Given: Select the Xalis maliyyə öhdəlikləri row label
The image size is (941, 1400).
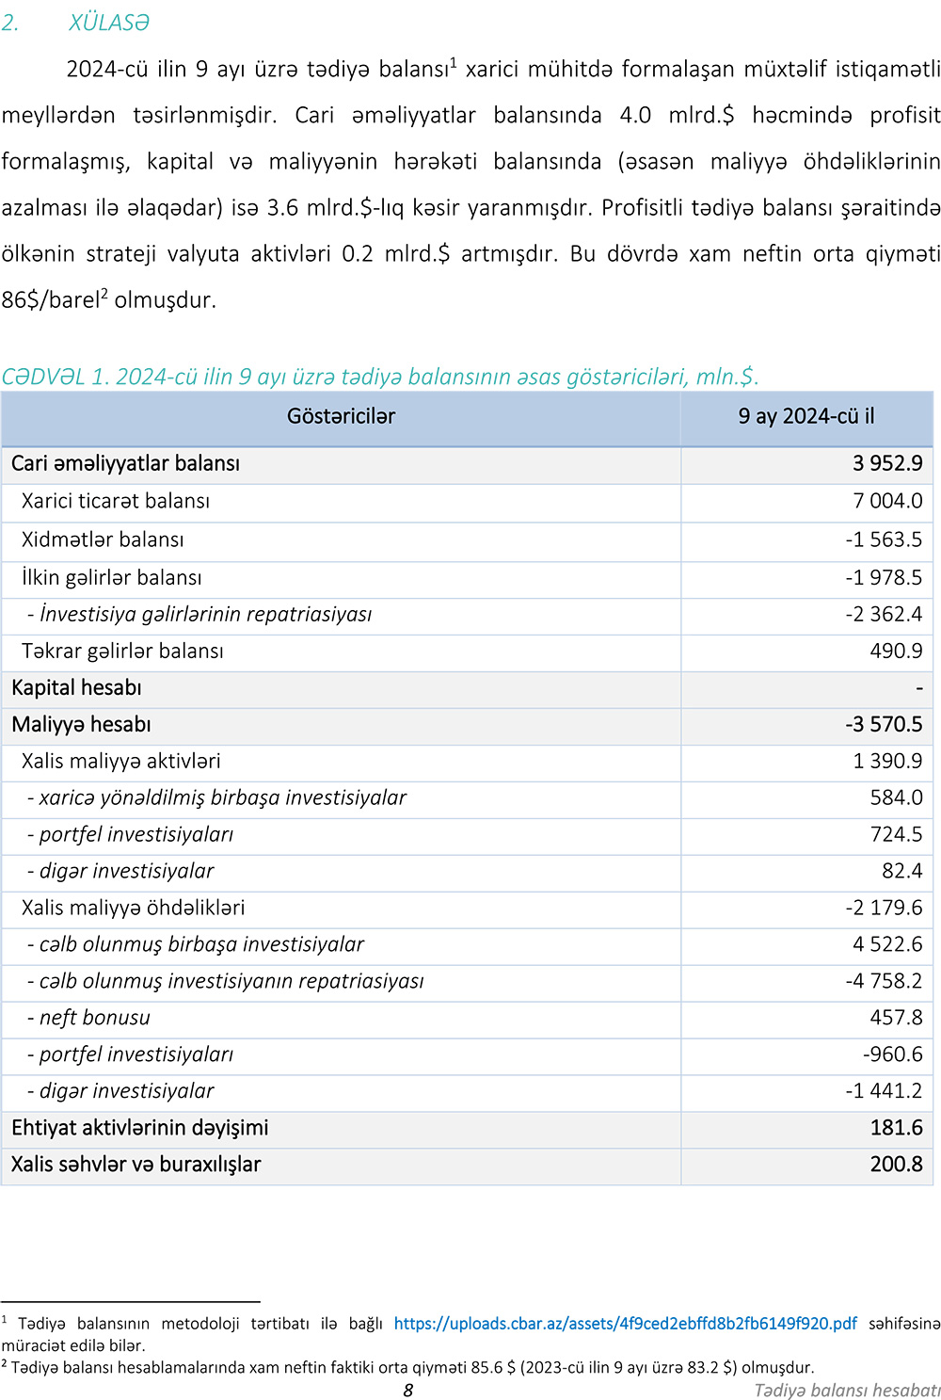Looking at the screenshot, I should (x=133, y=908).
